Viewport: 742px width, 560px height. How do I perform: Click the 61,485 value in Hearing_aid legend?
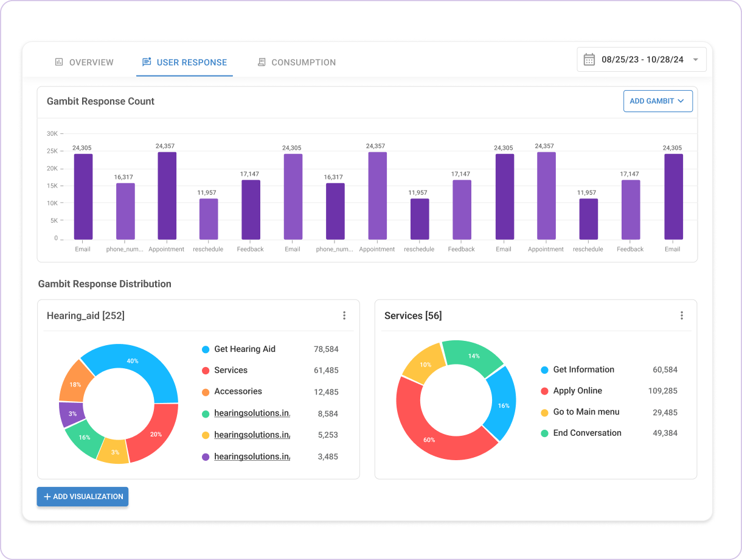click(x=326, y=371)
